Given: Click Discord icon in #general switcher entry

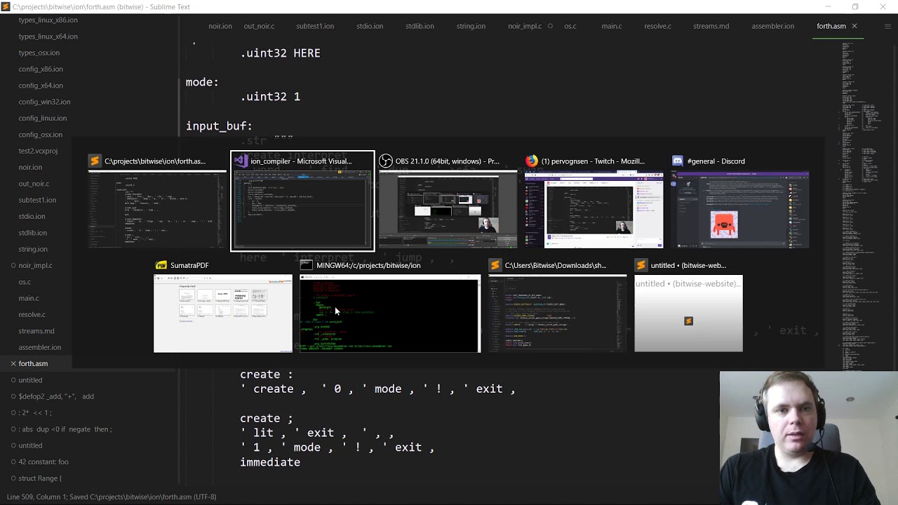Looking at the screenshot, I should tap(677, 161).
